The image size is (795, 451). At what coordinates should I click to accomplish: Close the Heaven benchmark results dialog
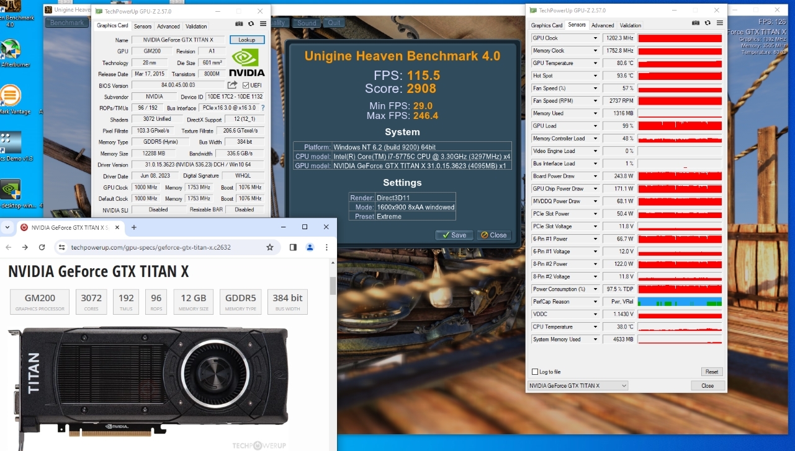pos(493,235)
